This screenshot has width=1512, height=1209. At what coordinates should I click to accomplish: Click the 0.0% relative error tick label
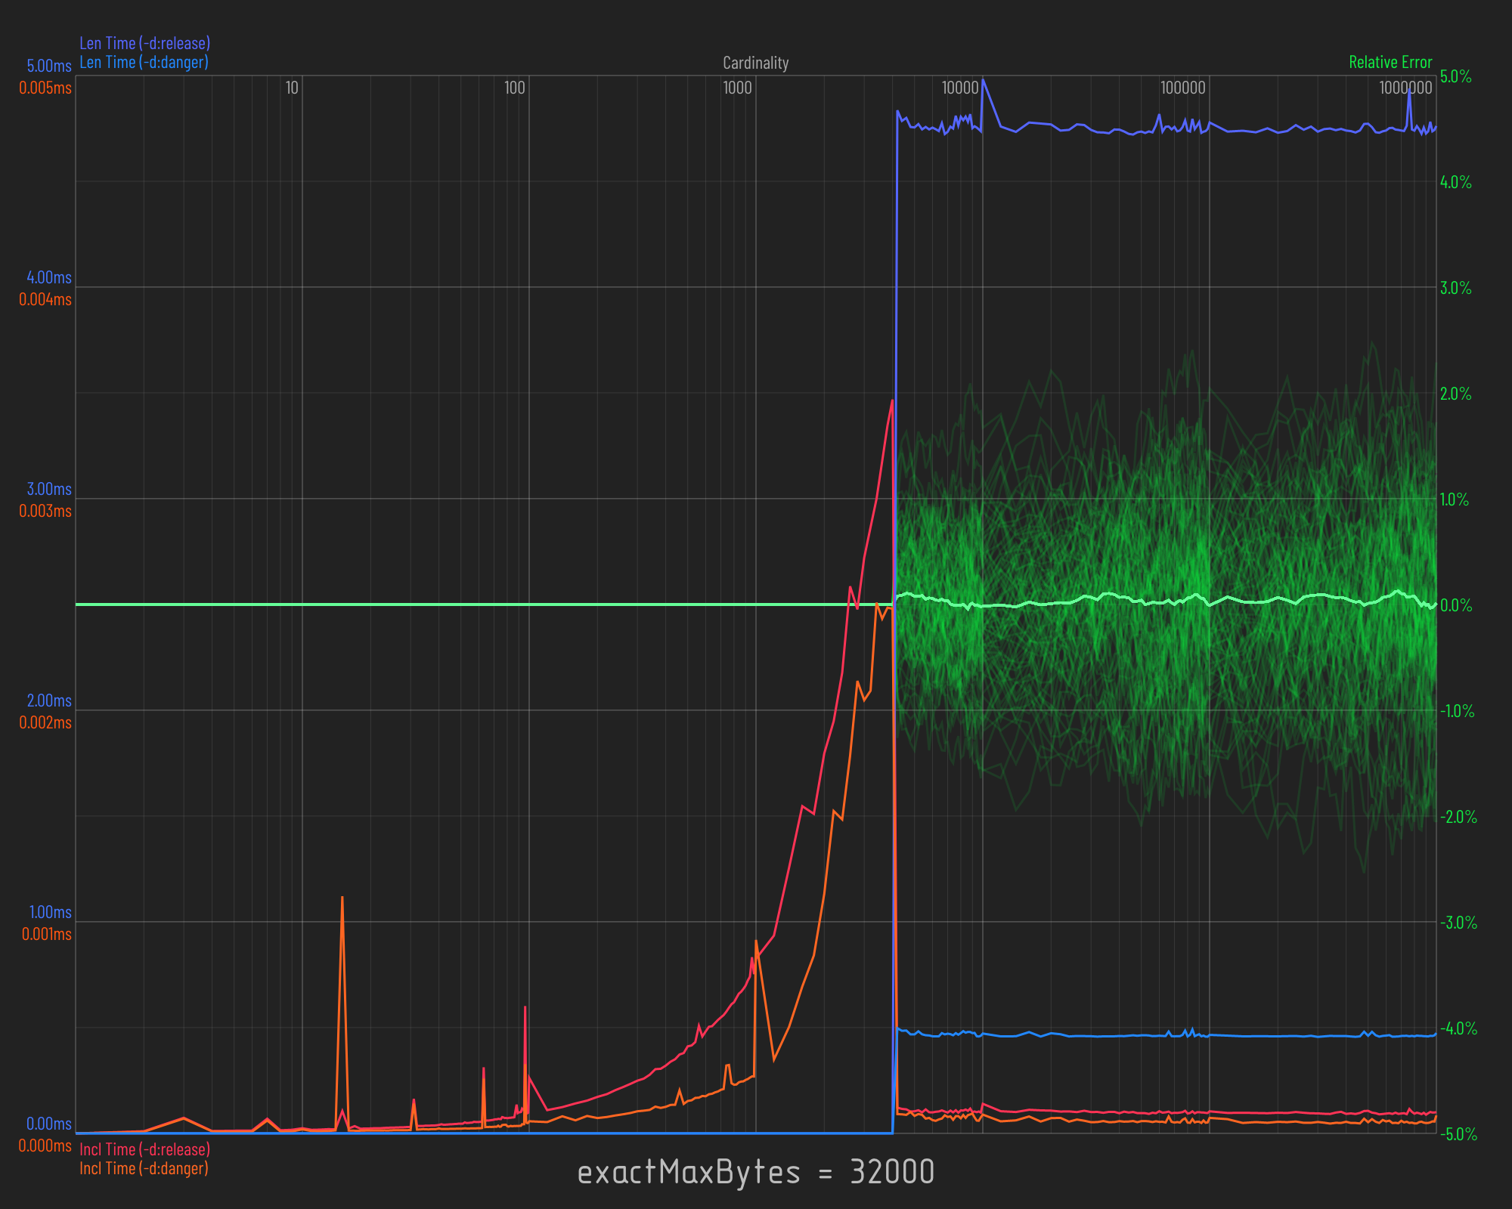point(1455,605)
